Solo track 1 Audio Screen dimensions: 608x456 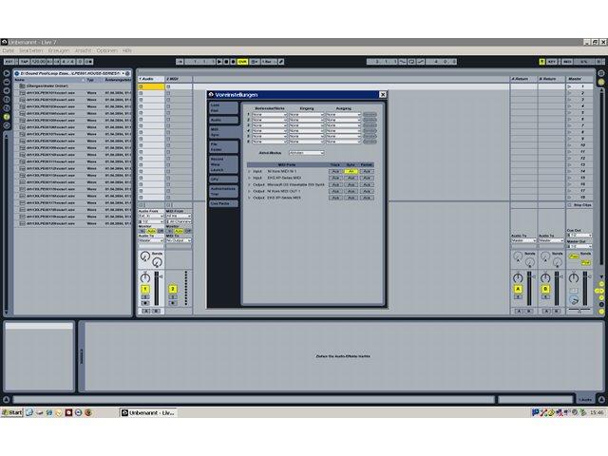click(145, 297)
